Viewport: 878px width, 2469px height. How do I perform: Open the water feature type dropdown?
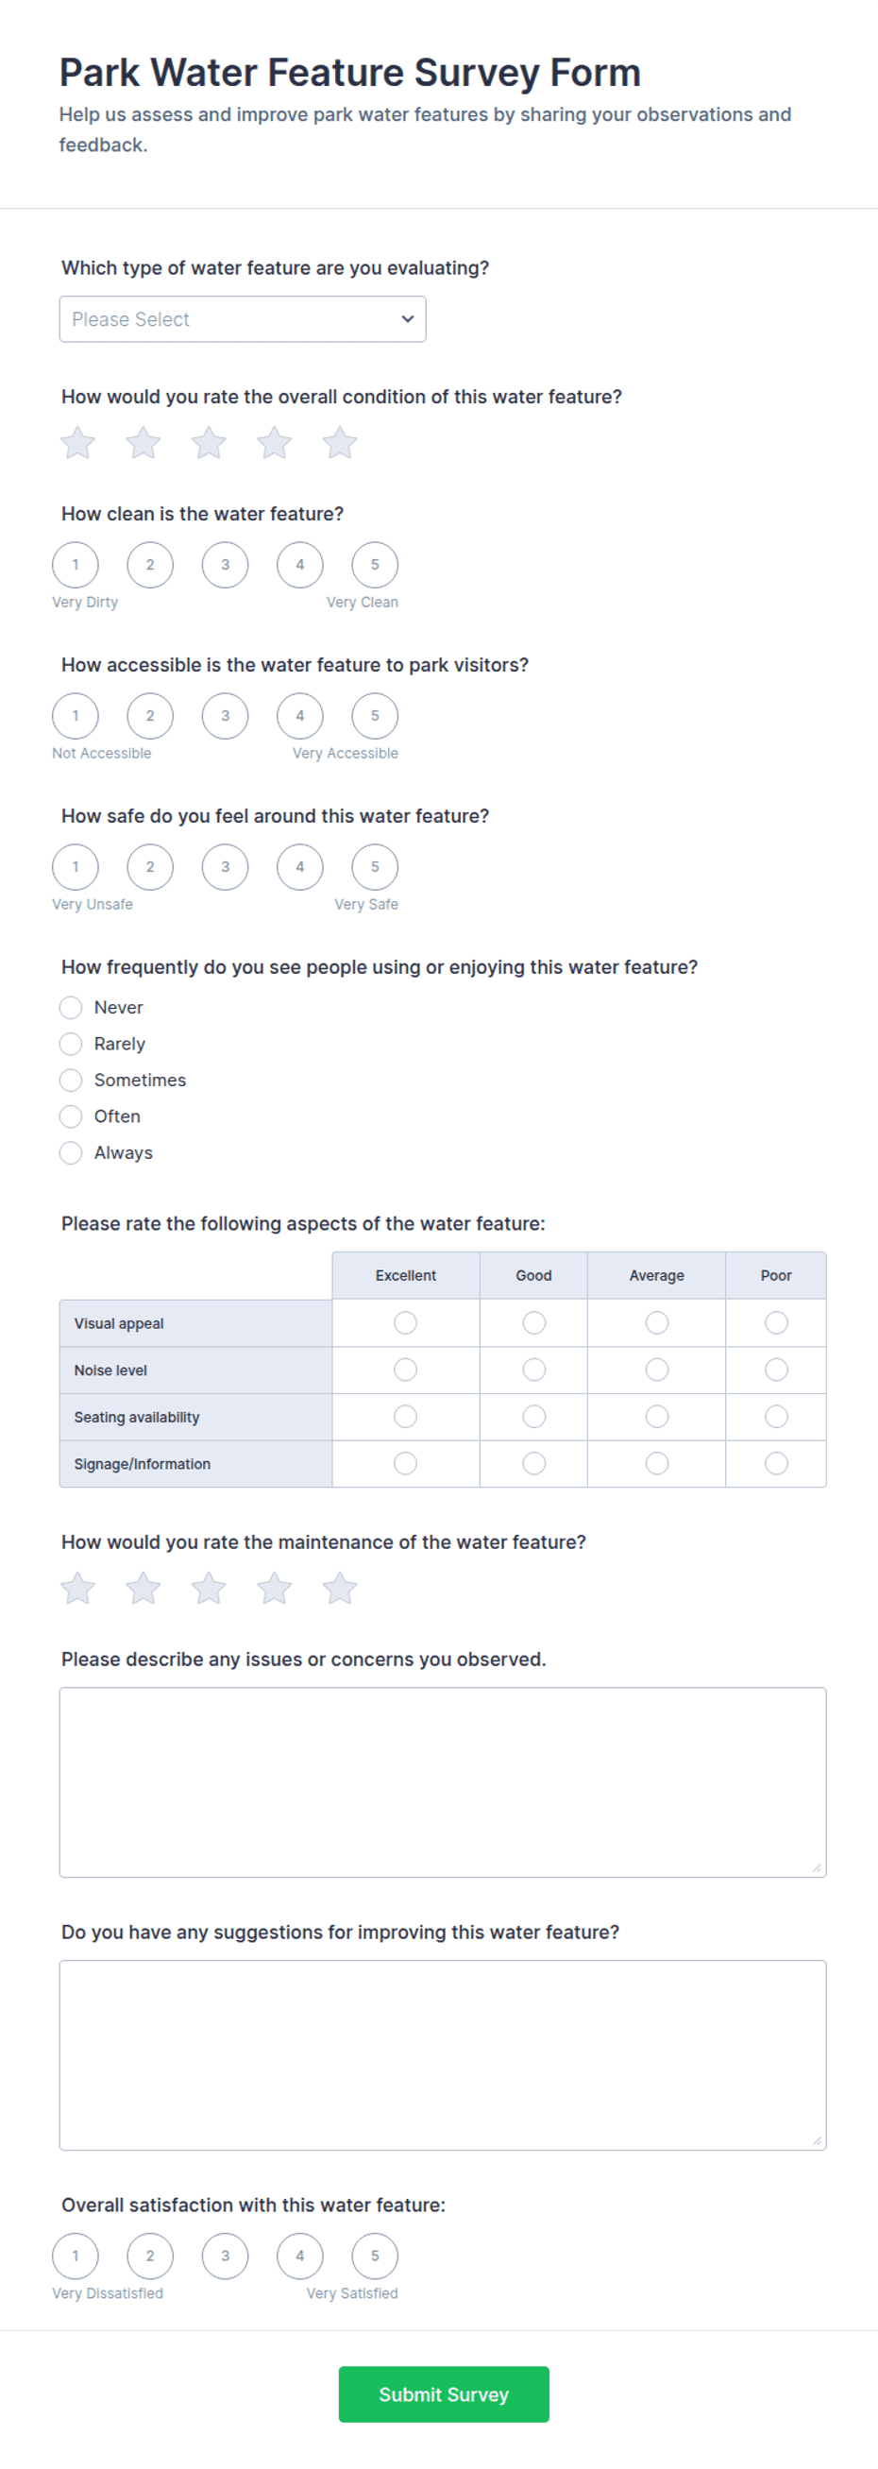click(243, 319)
